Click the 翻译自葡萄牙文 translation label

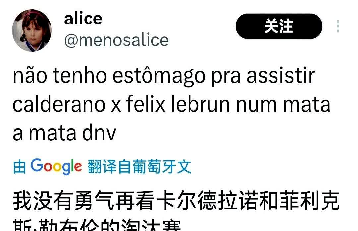click(139, 167)
